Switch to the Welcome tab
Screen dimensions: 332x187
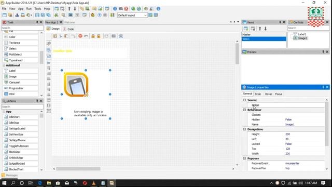pos(70,22)
